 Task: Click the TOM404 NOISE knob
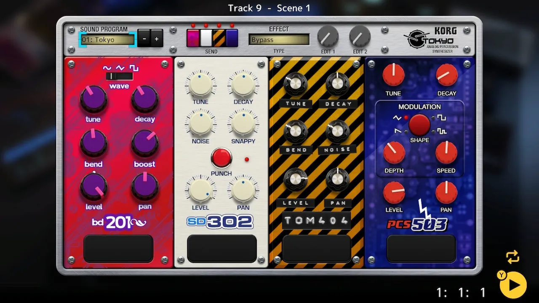337,132
